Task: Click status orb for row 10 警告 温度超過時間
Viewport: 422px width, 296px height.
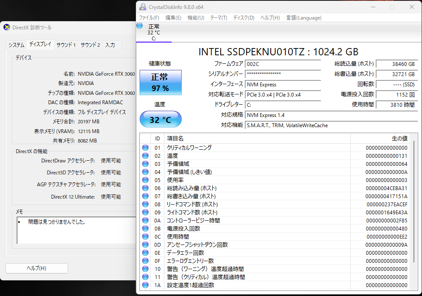Action: click(x=145, y=269)
